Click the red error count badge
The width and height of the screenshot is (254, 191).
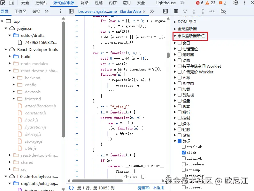click(199, 3)
